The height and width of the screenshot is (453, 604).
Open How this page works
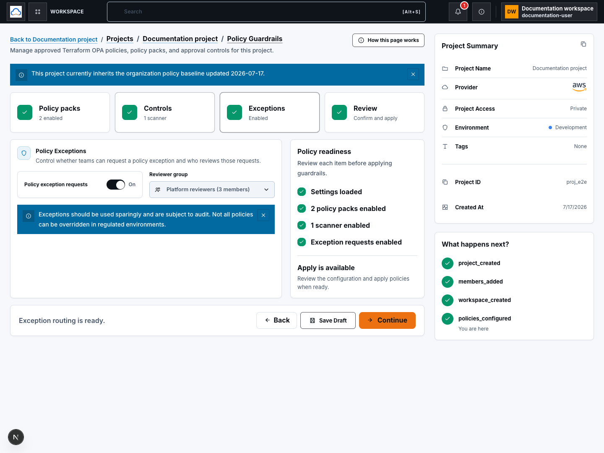coord(388,40)
